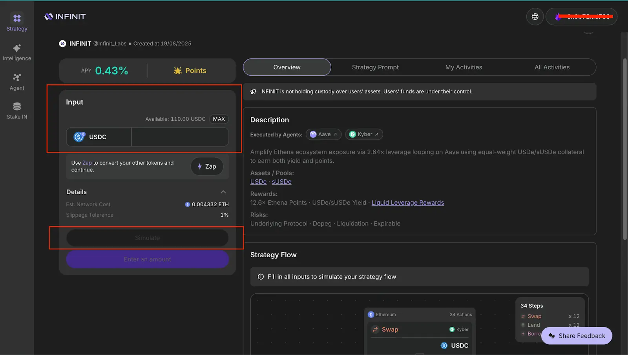Open the Intelligence sidebar section
Screen dimensions: 628x355
[x=17, y=53]
